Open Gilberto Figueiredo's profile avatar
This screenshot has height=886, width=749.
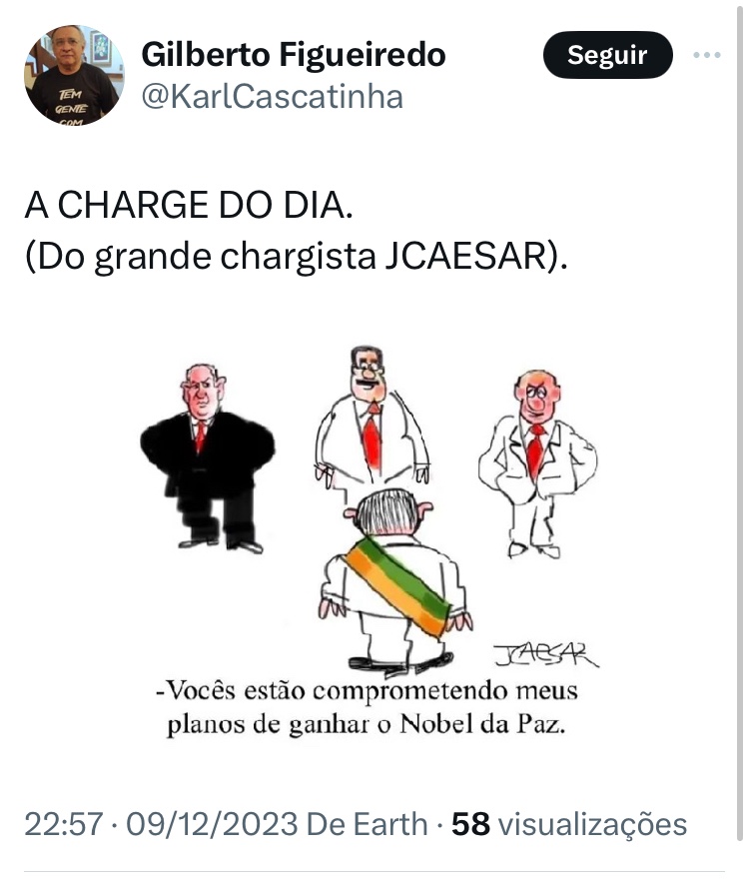[x=74, y=75]
